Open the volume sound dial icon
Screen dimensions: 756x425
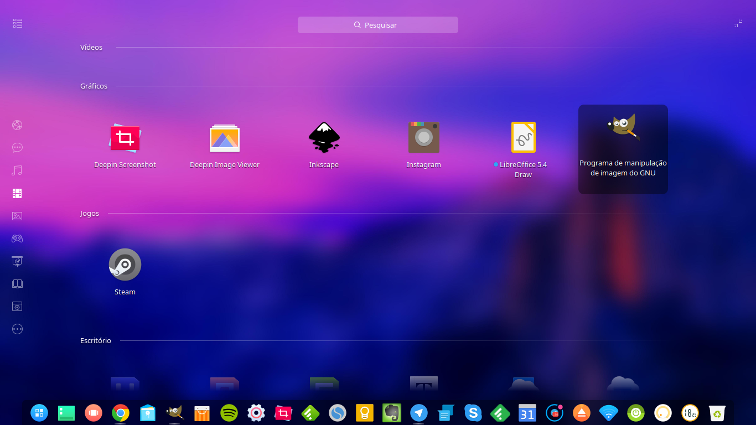click(663, 412)
